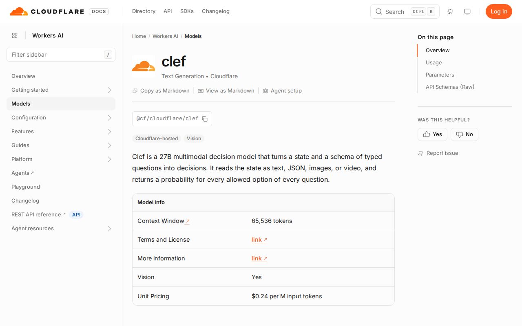The image size is (522, 326).
Task: Open Changelog in the left sidebar
Action: (61, 201)
